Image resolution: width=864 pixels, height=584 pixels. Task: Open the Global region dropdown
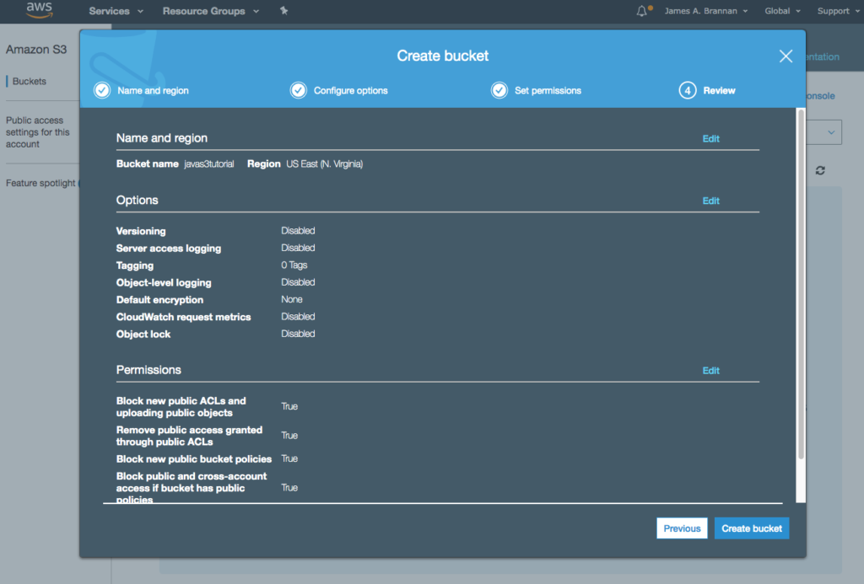click(x=782, y=11)
